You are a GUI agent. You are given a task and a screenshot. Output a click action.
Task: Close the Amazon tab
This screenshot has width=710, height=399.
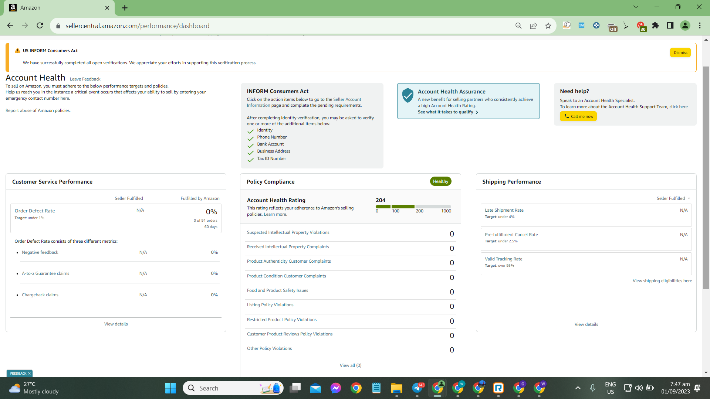click(x=107, y=8)
